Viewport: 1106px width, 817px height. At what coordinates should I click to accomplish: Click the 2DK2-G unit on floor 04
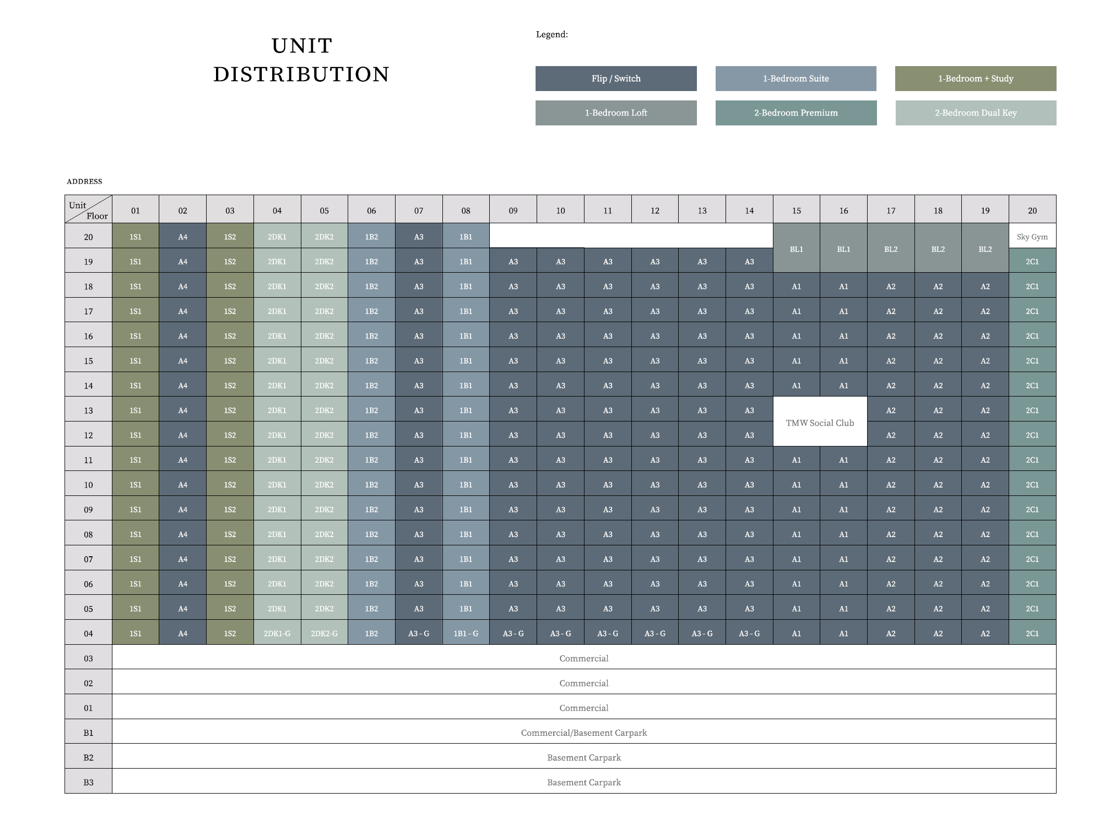tap(324, 633)
